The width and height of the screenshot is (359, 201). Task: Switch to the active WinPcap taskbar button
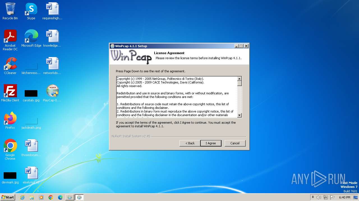pyautogui.click(x=79, y=197)
